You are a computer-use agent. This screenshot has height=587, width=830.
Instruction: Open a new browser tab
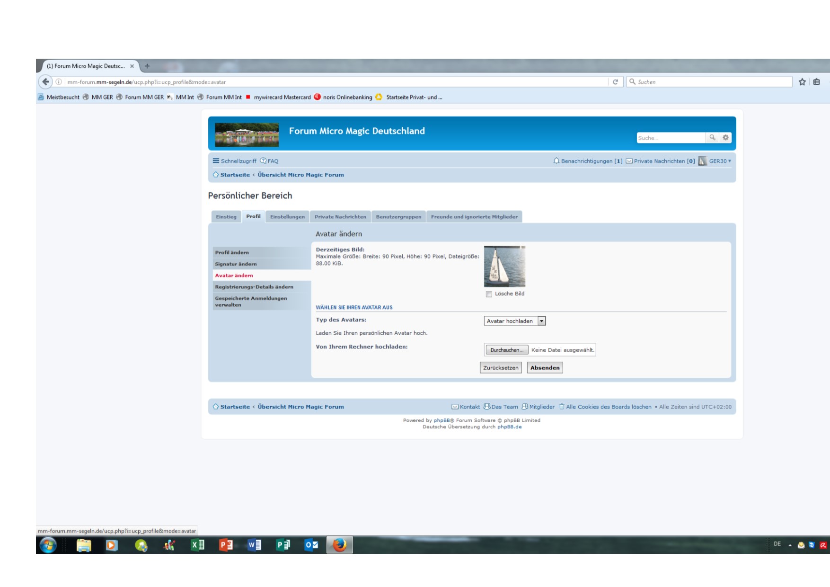147,66
